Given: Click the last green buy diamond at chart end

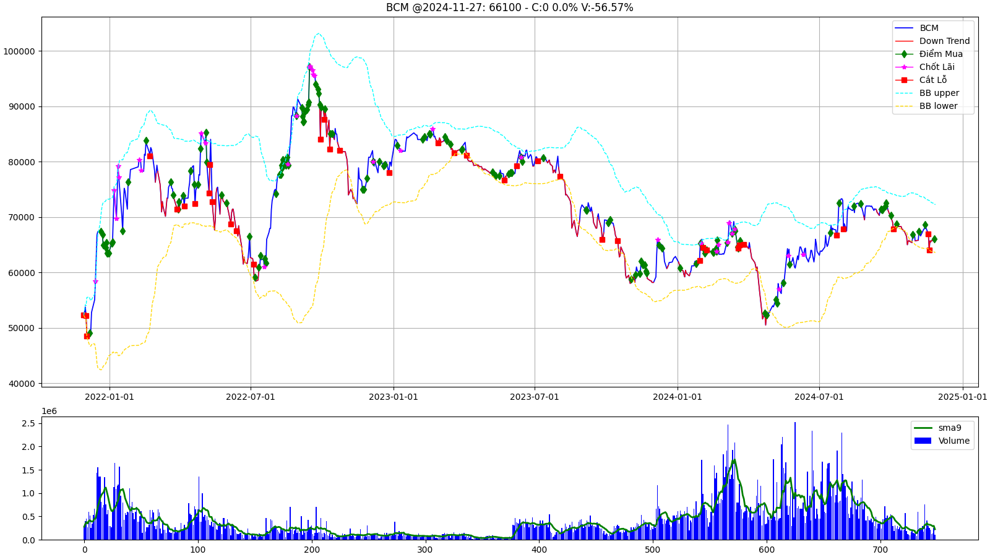Looking at the screenshot, I should click(934, 239).
